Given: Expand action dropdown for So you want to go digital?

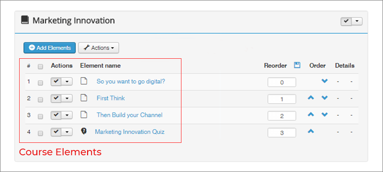Looking at the screenshot, I should coord(67,82).
